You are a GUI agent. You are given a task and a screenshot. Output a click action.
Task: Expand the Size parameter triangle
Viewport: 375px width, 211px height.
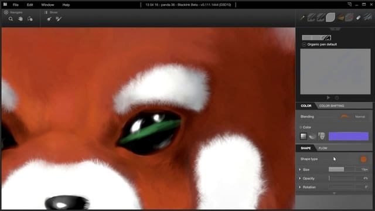tap(300, 169)
